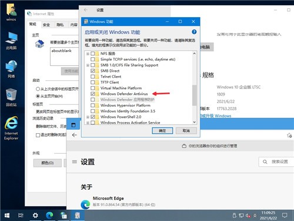The height and width of the screenshot is (221, 294).
Task: Enable Windows Hypervisor Platform checkbox
Action: [93, 105]
